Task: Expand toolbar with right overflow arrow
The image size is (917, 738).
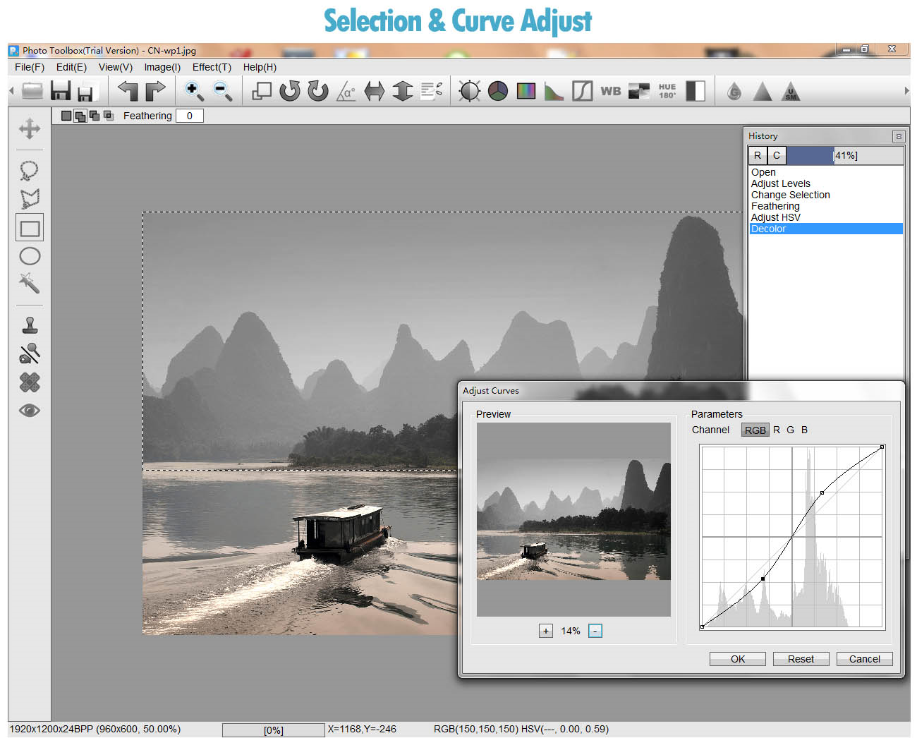Action: (906, 91)
